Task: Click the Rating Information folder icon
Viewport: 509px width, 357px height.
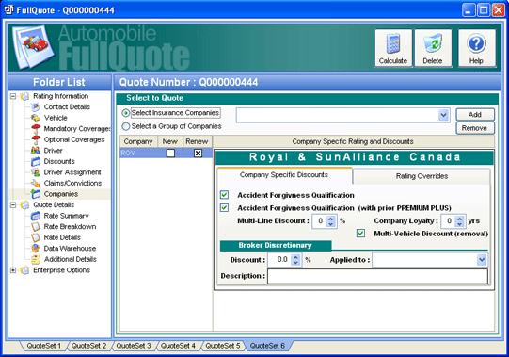Action: pyautogui.click(x=24, y=96)
